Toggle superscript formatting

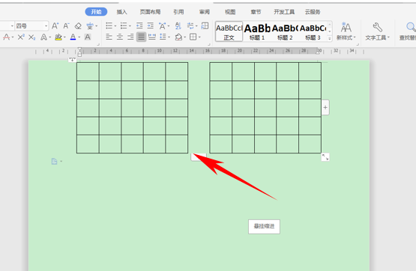(21, 37)
